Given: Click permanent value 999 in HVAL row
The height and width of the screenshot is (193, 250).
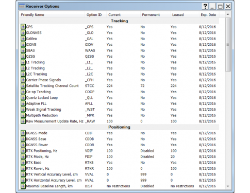Looking at the screenshot, I should [x=143, y=180].
